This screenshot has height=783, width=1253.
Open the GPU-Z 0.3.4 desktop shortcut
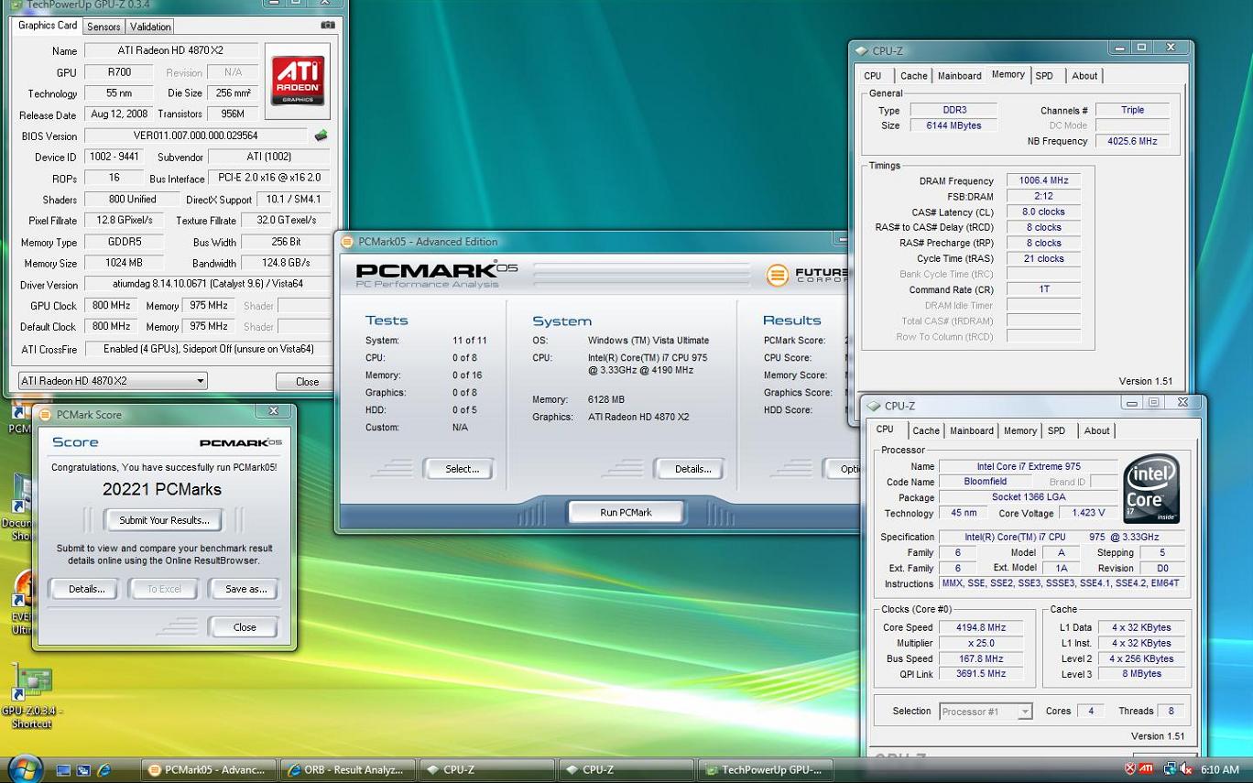tap(32, 696)
